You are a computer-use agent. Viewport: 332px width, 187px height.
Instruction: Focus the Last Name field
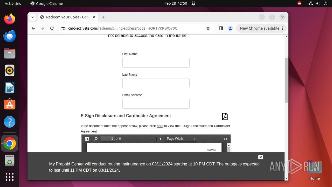click(156, 83)
